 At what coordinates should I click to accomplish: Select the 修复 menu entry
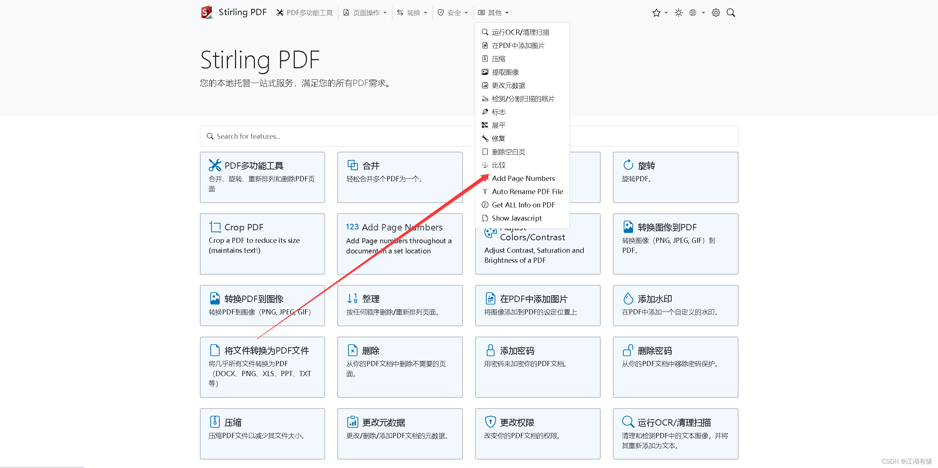pyautogui.click(x=522, y=139)
